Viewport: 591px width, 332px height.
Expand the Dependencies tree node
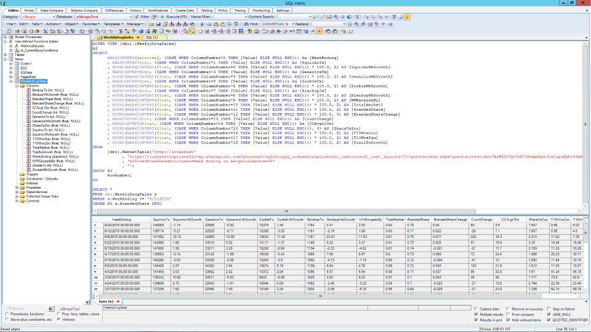click(17, 192)
